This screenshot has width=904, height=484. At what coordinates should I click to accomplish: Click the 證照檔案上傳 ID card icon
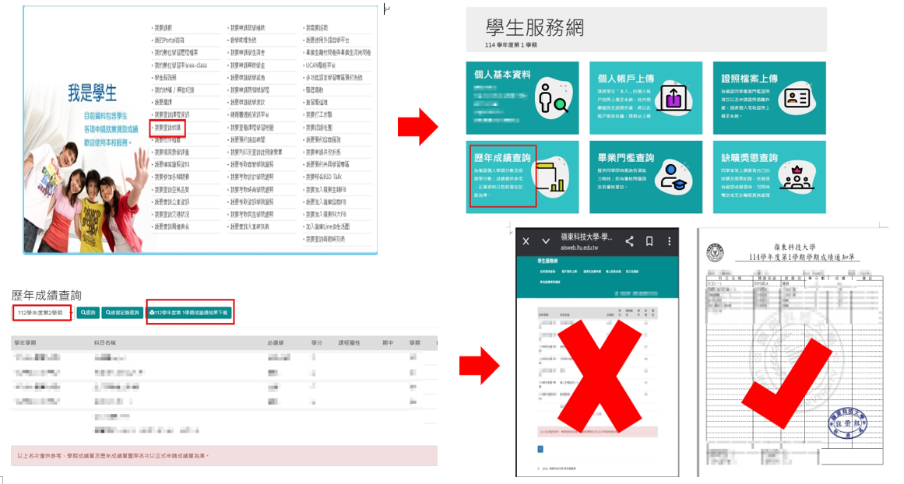pyautogui.click(x=797, y=97)
